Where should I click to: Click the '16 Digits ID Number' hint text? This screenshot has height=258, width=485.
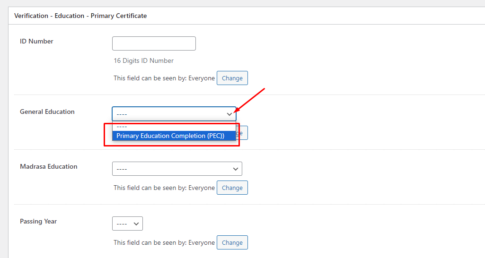143,60
